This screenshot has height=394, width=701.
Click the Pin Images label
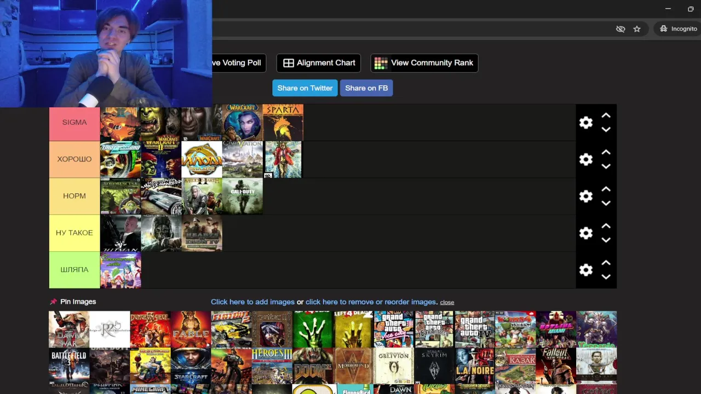[x=78, y=302]
